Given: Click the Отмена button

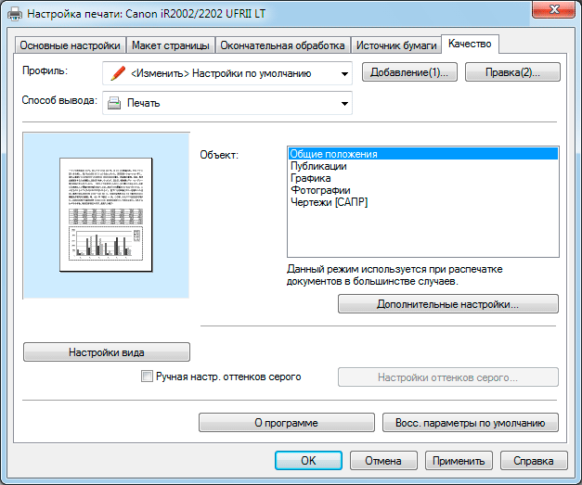Looking at the screenshot, I should (x=383, y=461).
